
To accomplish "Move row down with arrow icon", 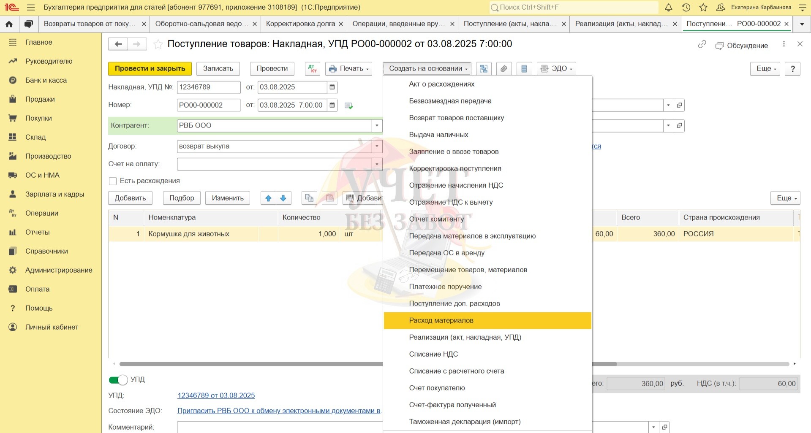I will click(x=283, y=198).
